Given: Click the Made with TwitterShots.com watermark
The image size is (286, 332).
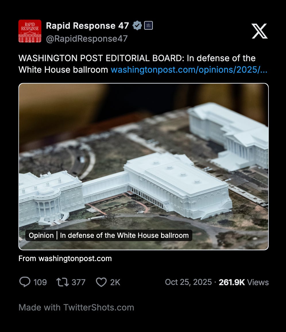Looking at the screenshot, I should pyautogui.click(x=76, y=307).
